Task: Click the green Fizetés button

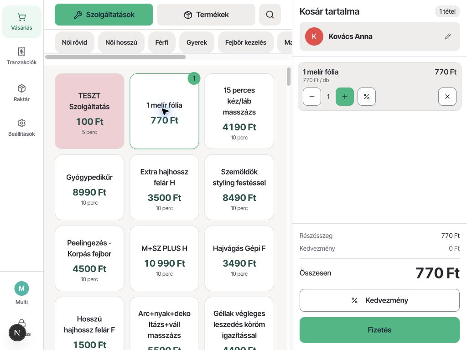Action: click(379, 330)
